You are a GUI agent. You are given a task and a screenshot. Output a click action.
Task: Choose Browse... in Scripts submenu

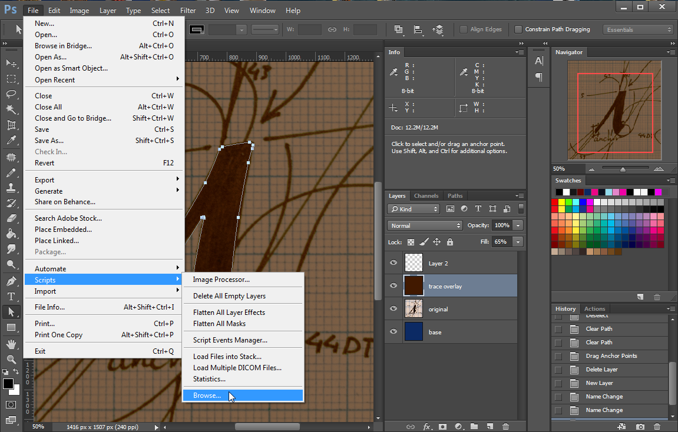(243, 396)
